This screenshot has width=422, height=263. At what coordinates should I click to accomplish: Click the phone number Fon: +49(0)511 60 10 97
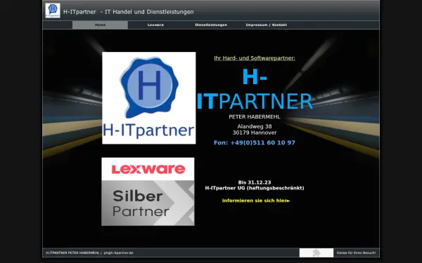[x=255, y=143]
